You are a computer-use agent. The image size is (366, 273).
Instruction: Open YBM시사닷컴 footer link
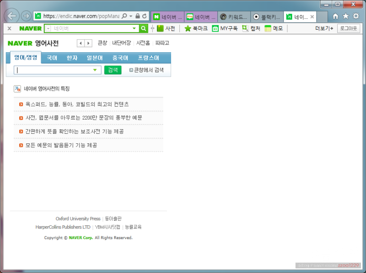108,227
